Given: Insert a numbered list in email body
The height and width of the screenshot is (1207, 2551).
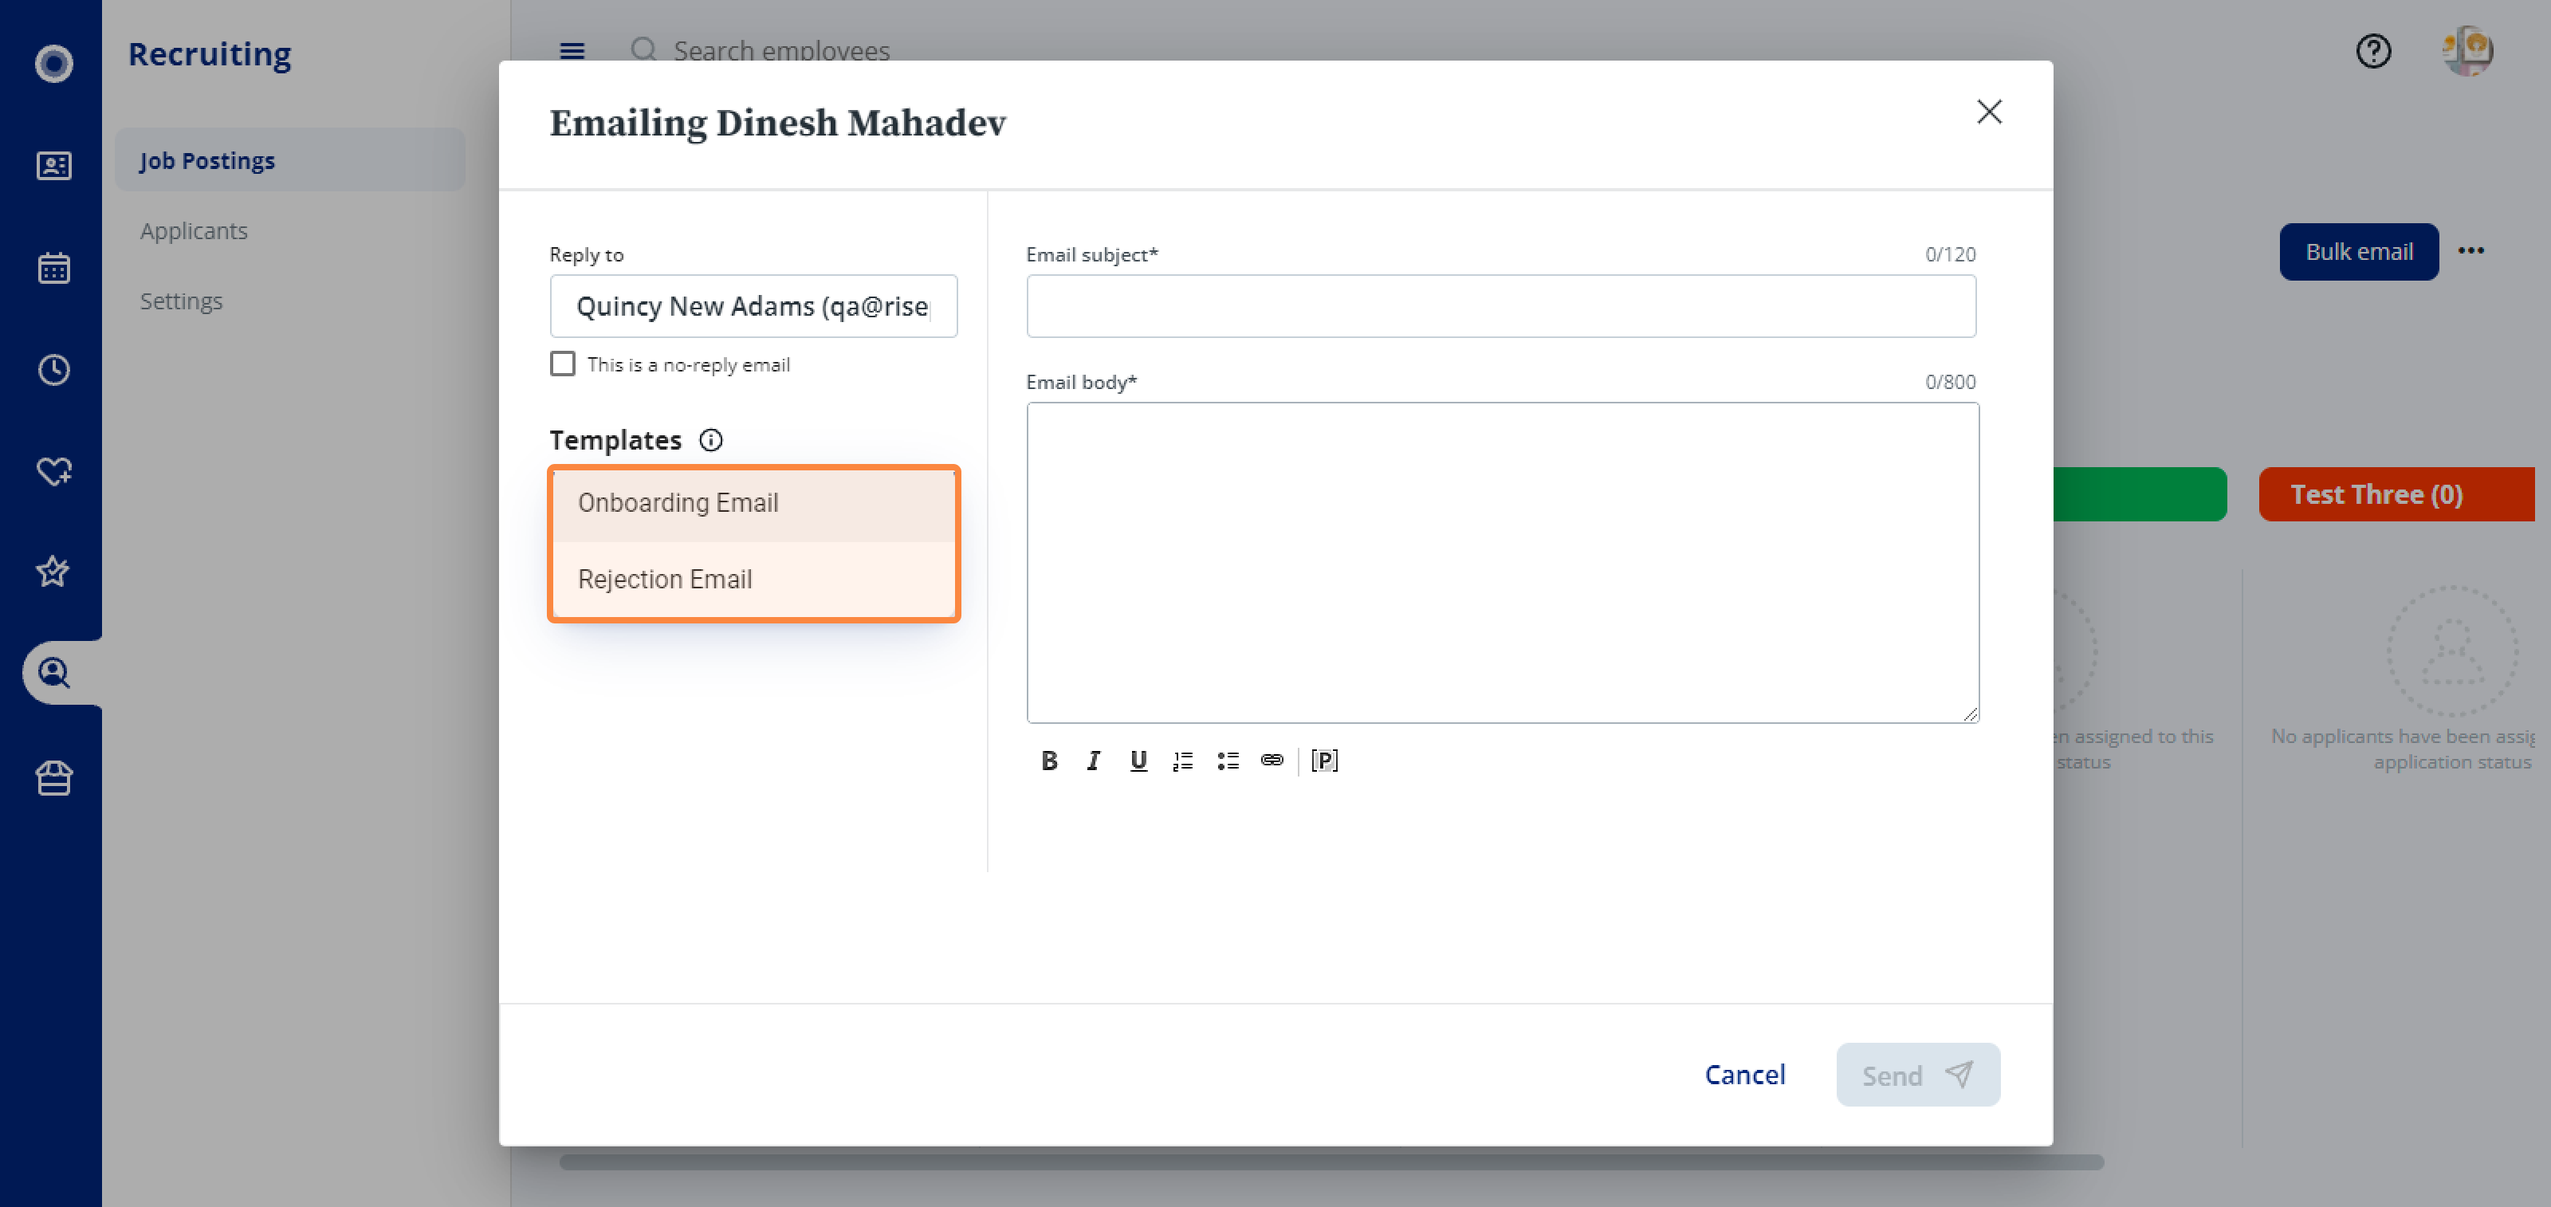Looking at the screenshot, I should click(1182, 761).
